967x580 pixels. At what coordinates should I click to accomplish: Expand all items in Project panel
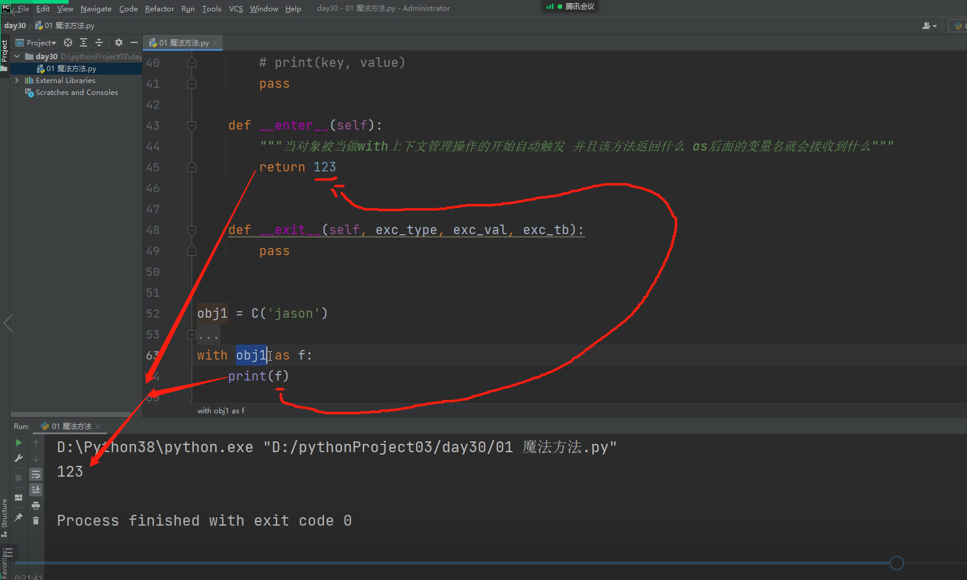[84, 42]
